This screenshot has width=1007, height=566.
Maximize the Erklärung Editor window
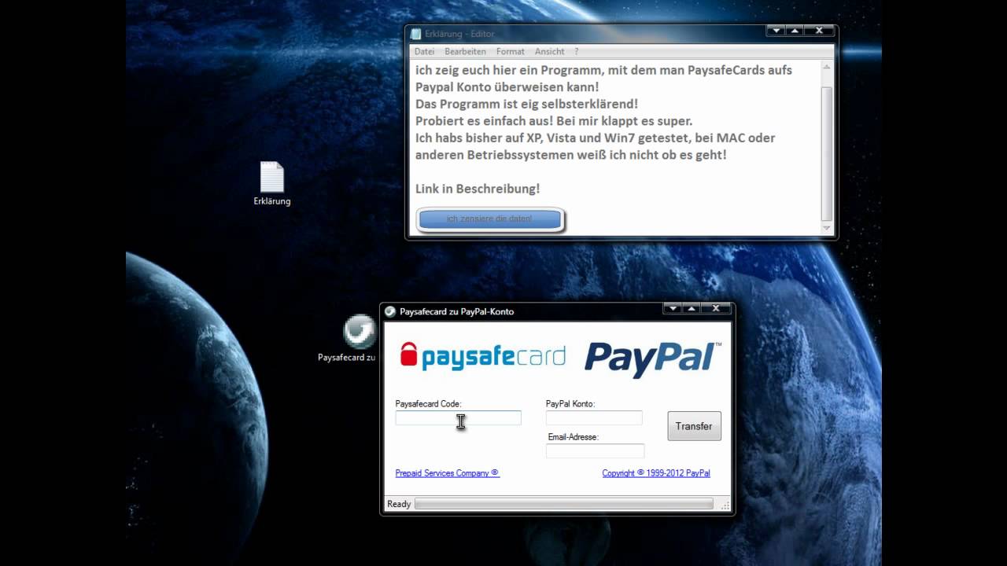point(795,31)
